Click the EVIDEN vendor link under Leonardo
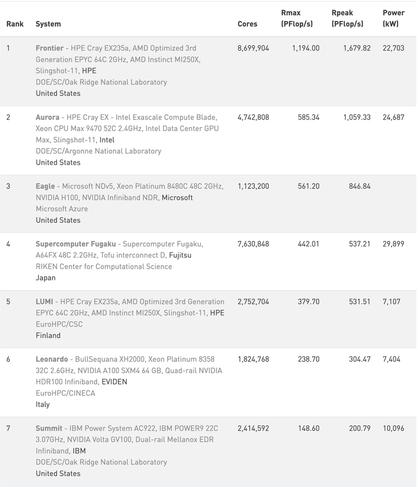 pyautogui.click(x=114, y=382)
